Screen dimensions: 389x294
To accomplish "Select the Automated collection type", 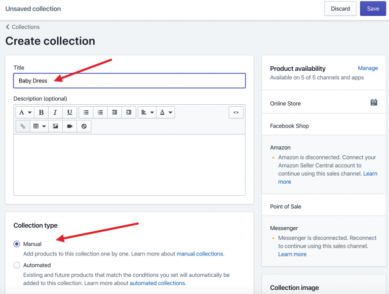I will pos(17,265).
